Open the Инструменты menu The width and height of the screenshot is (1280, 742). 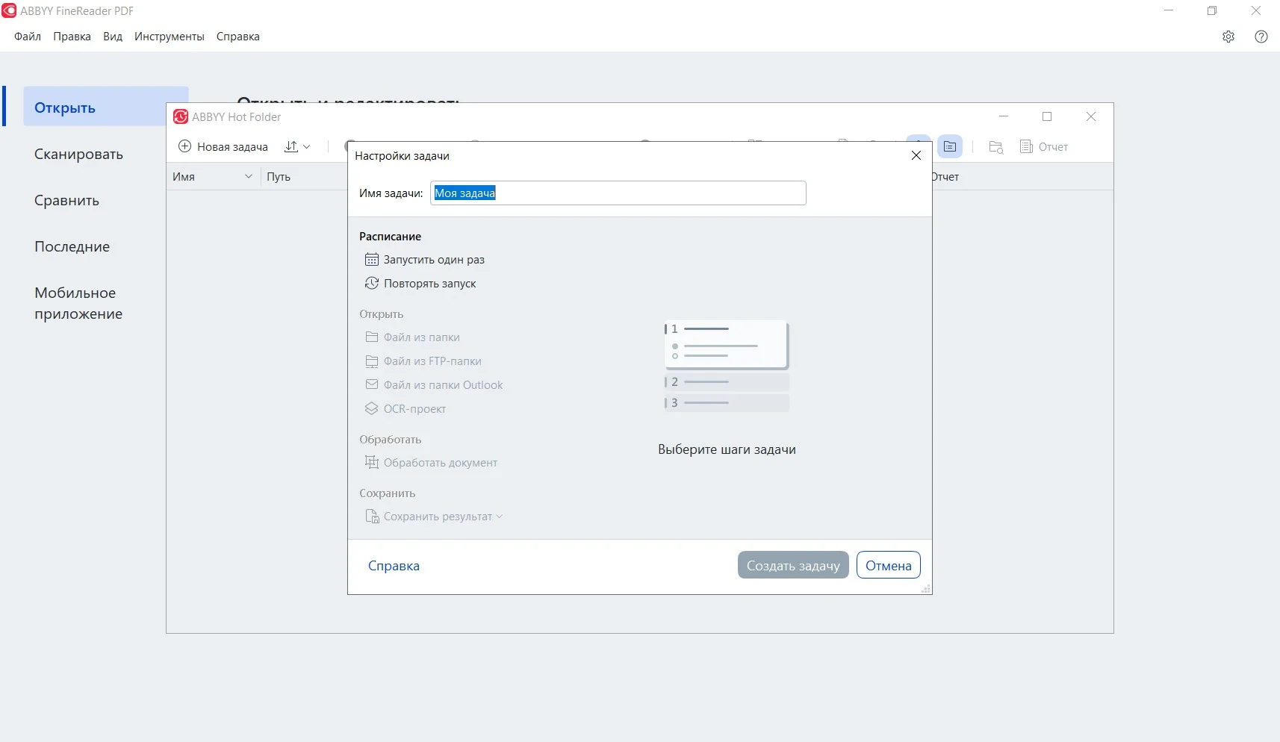pyautogui.click(x=170, y=37)
